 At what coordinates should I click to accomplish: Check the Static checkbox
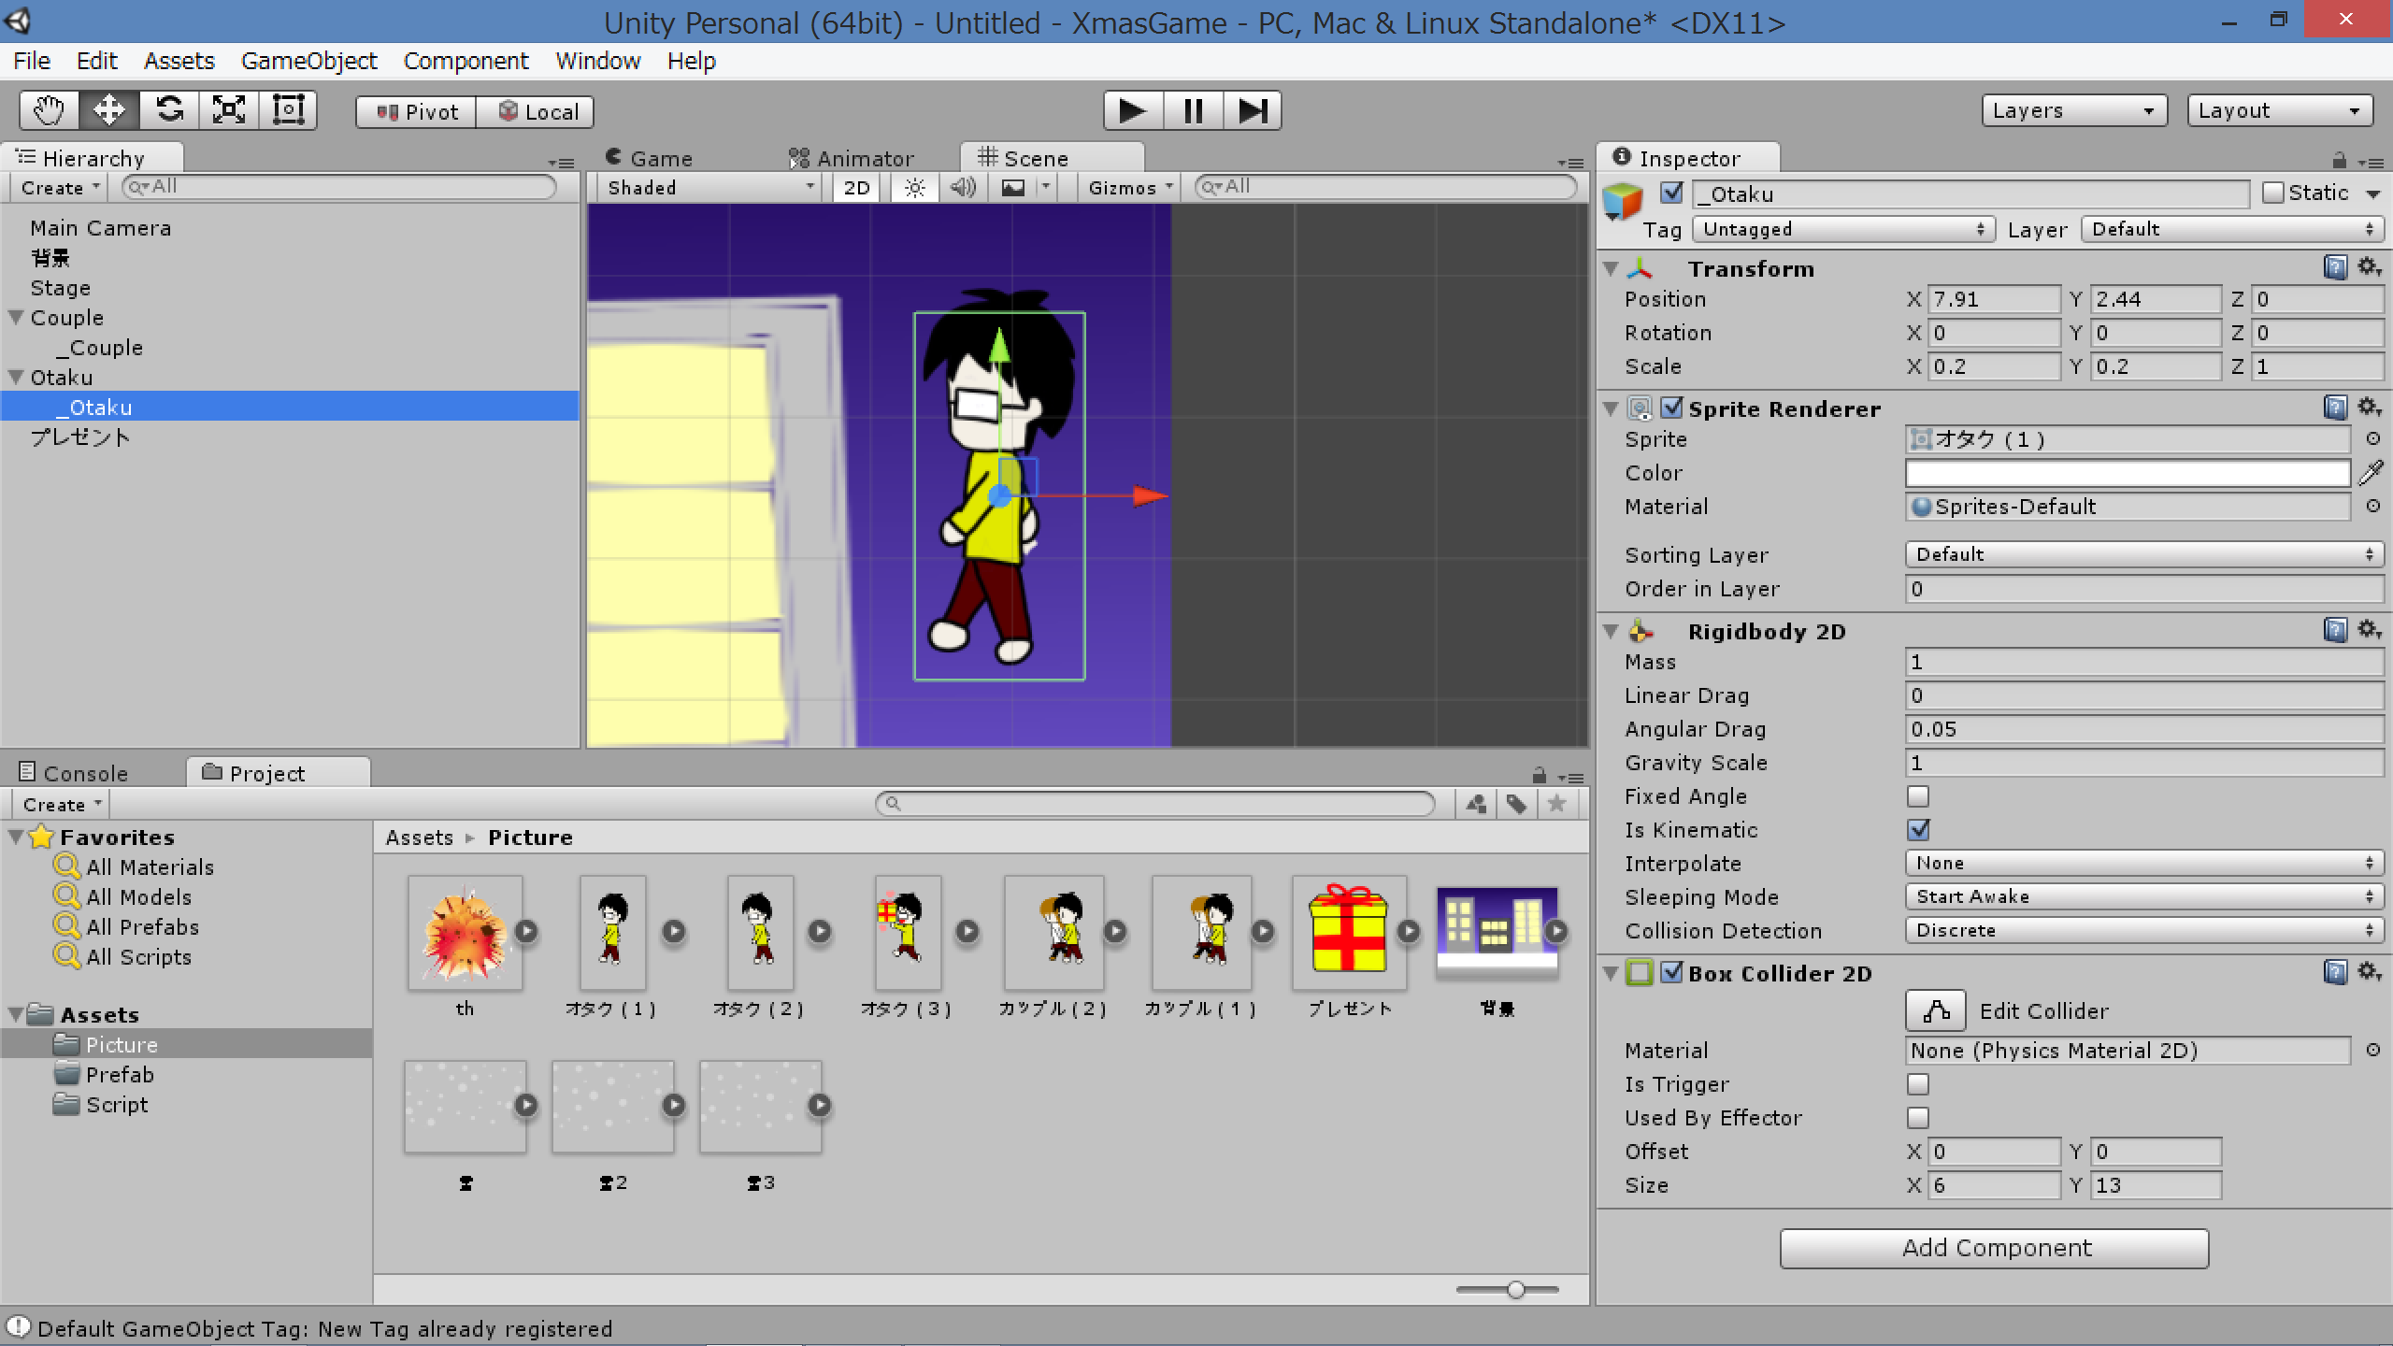[2273, 193]
